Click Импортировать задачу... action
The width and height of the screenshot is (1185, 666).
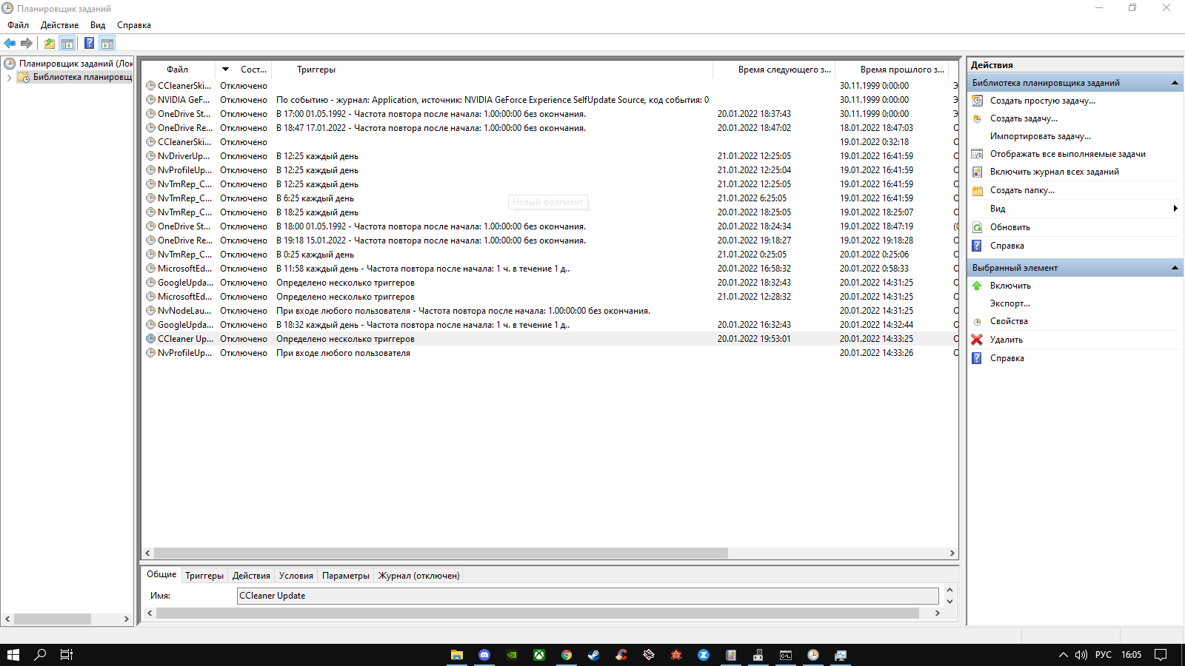pos(1040,136)
